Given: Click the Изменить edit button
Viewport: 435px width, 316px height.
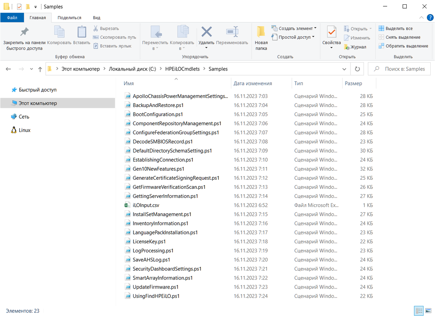Looking at the screenshot, I should (x=357, y=38).
